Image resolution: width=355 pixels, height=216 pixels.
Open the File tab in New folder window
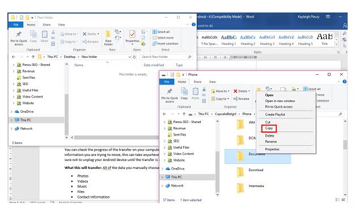point(16,25)
